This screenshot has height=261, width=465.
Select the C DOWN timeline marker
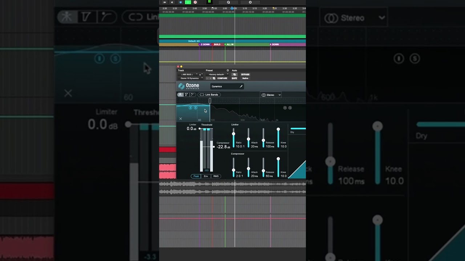(x=205, y=44)
